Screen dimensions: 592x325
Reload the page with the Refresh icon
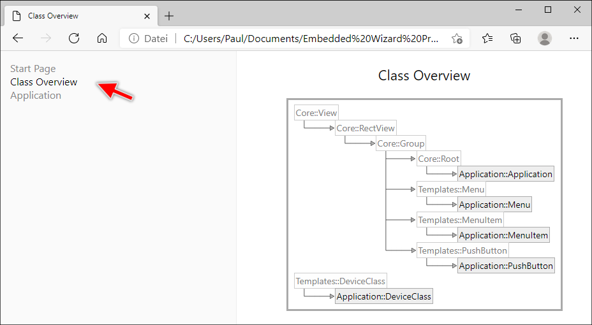(74, 38)
